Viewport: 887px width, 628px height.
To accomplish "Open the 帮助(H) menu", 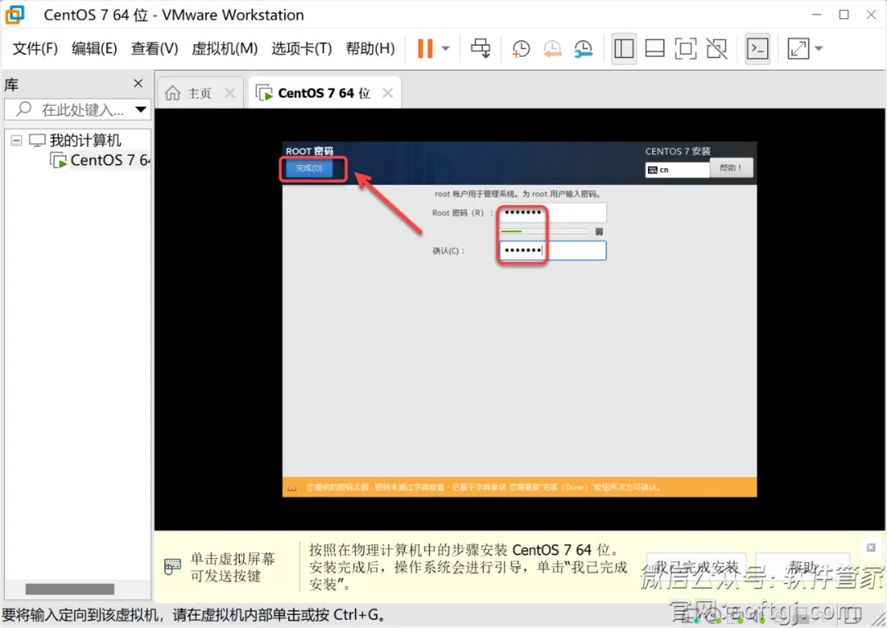I will coord(370,48).
